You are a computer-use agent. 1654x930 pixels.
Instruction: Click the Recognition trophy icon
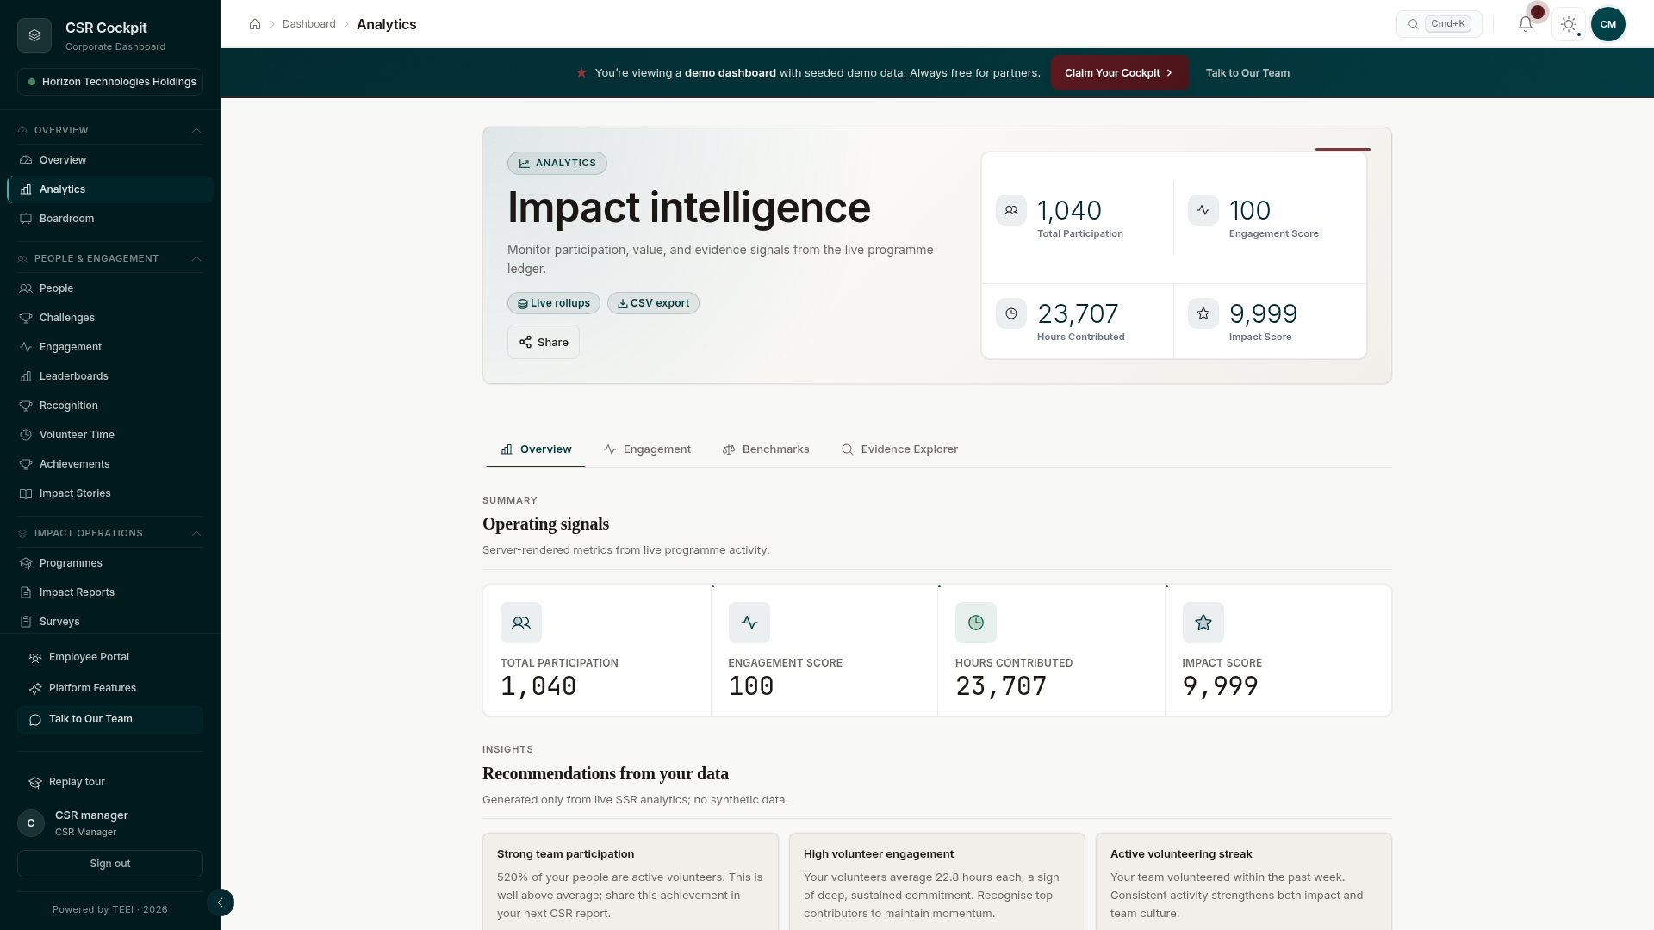click(26, 406)
